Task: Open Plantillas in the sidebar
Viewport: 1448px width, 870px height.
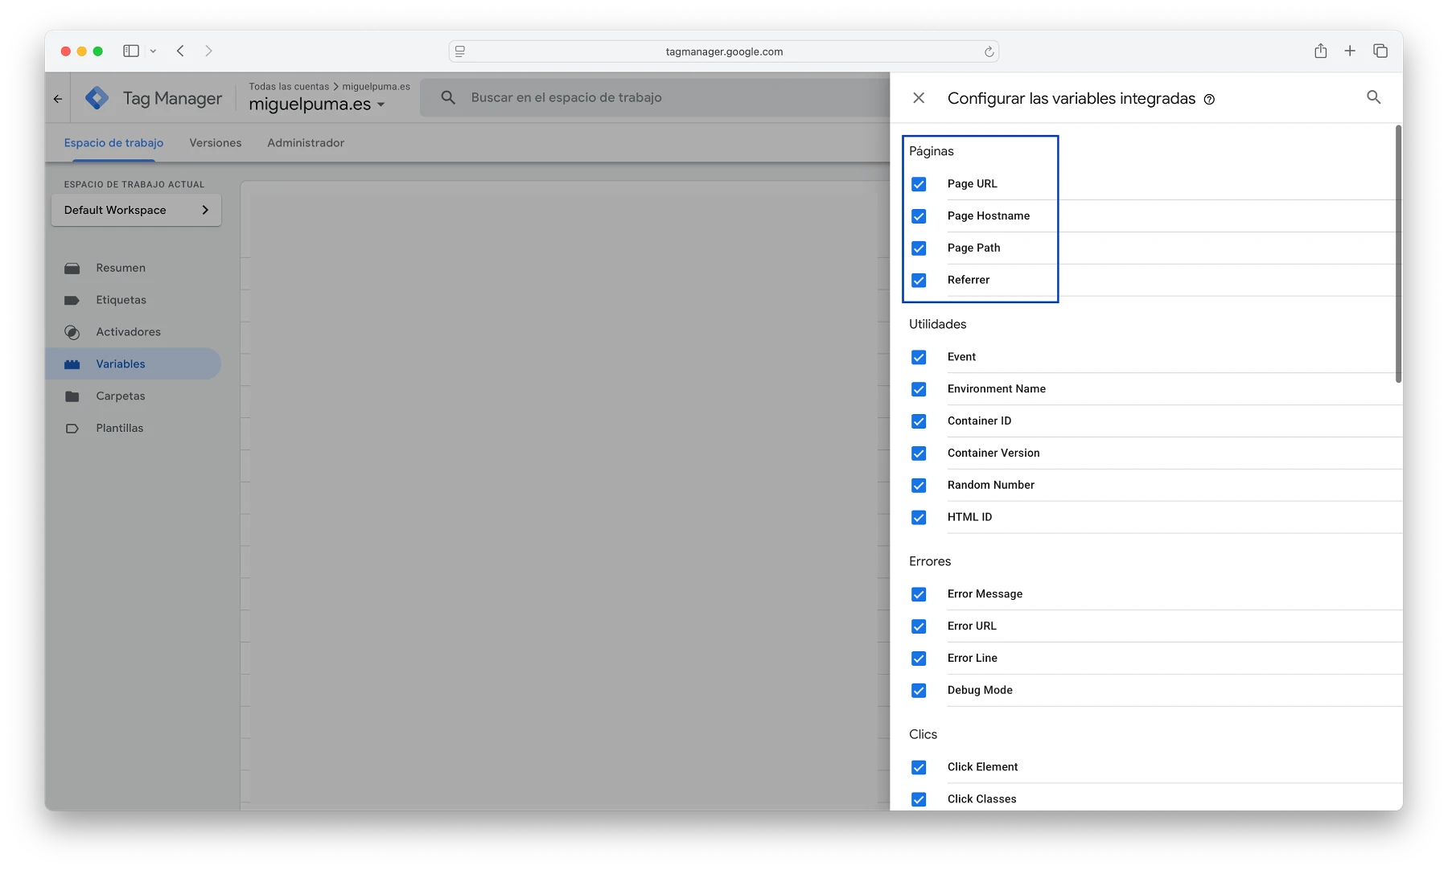Action: click(x=119, y=429)
